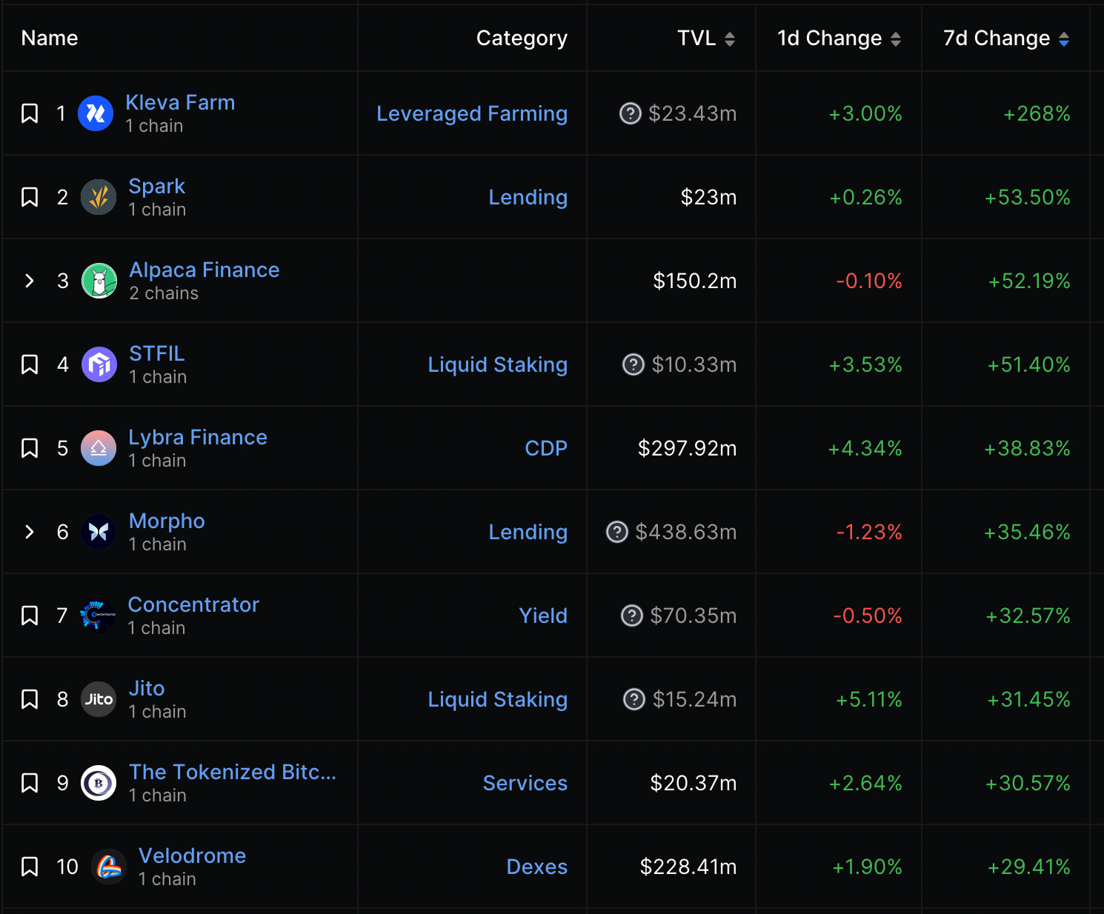Open Liquid Staking category for Jito

point(498,699)
